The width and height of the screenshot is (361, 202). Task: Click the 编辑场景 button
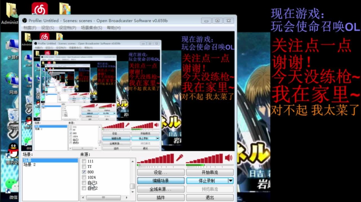(x=161, y=180)
